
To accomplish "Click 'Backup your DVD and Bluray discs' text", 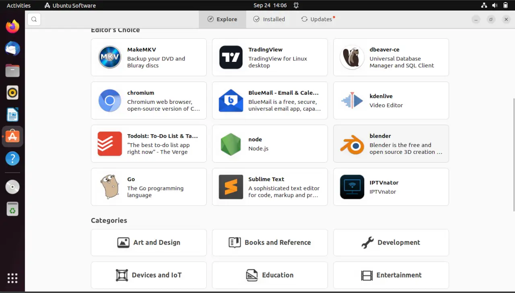I will [156, 62].
